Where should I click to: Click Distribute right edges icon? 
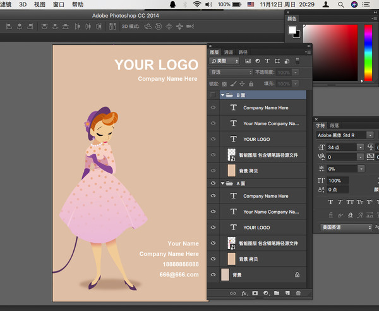pos(99,27)
